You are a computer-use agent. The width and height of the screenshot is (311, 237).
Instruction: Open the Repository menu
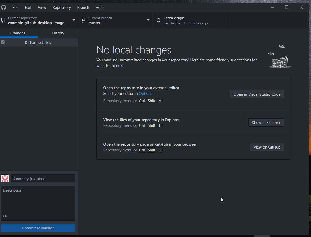click(62, 7)
